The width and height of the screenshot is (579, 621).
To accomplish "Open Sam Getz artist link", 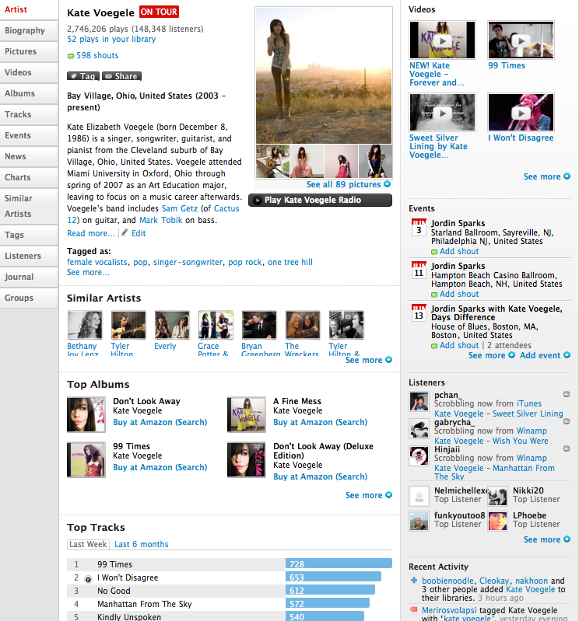I will (x=180, y=208).
